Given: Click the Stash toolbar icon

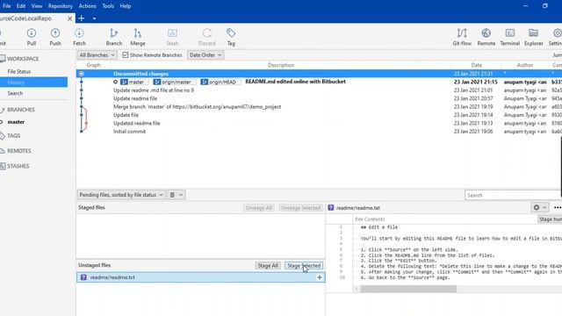Looking at the screenshot, I should [172, 37].
